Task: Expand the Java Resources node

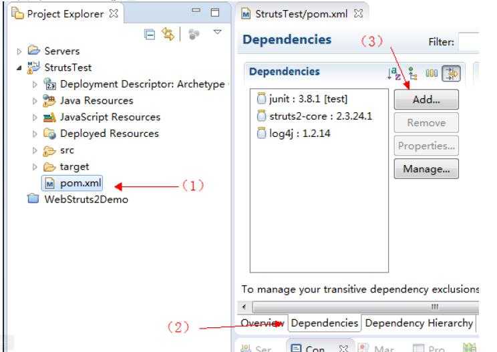Action: [35, 101]
